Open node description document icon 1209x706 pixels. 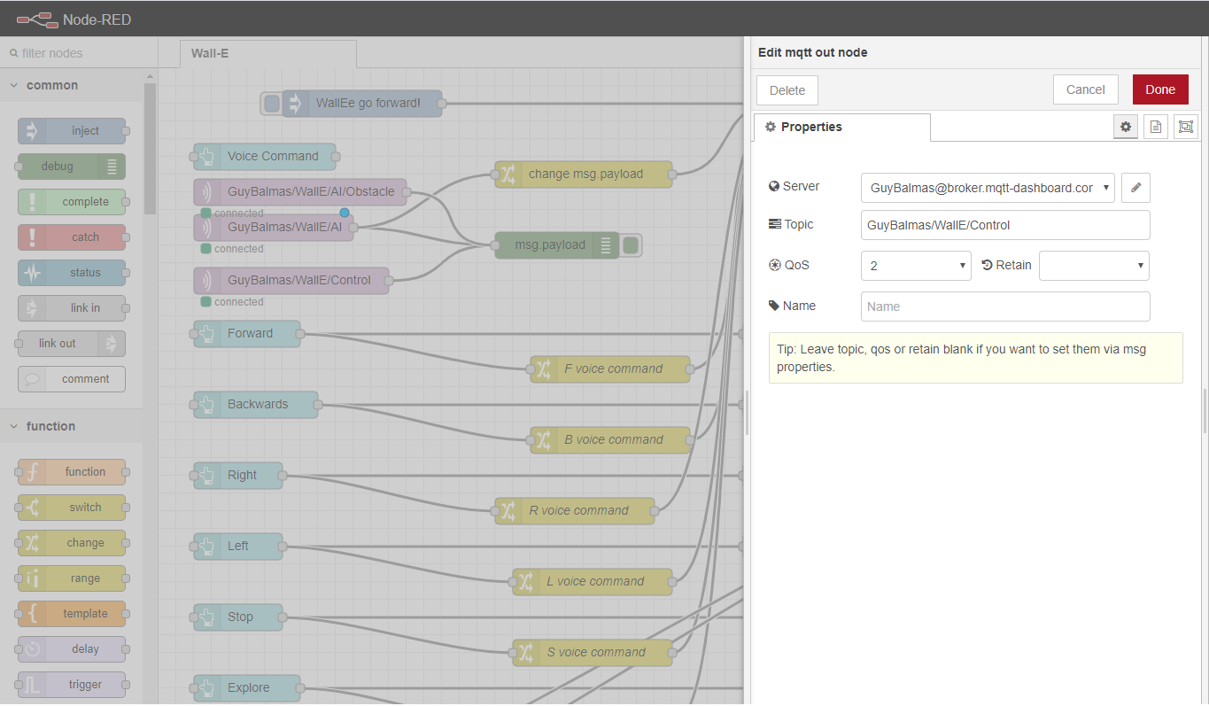[x=1155, y=127]
